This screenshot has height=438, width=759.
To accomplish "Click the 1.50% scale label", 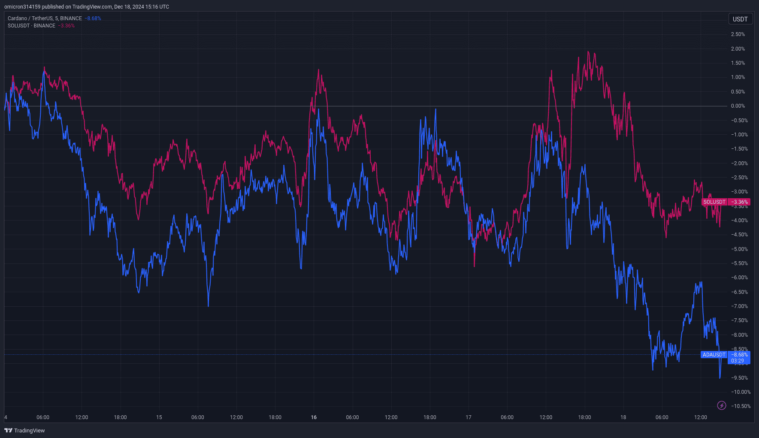I will [738, 63].
